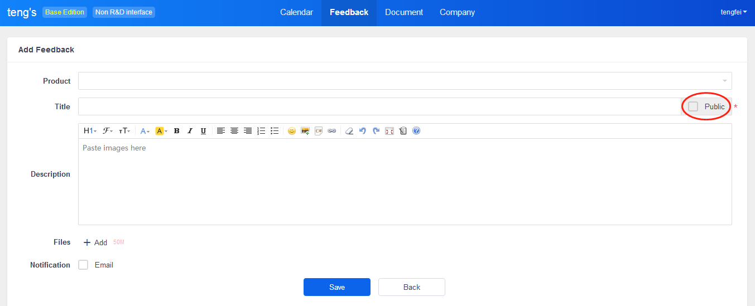Open the tengfei user menu
Viewport: 755px width, 306px height.
[x=734, y=12]
